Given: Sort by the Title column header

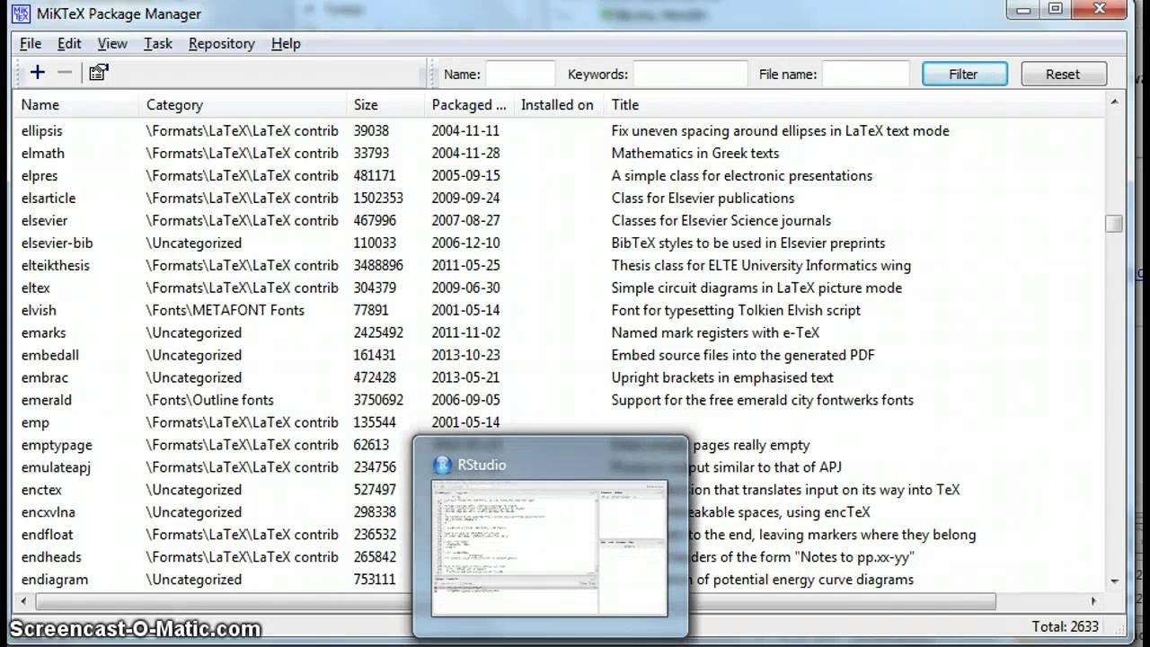Looking at the screenshot, I should coord(854,104).
